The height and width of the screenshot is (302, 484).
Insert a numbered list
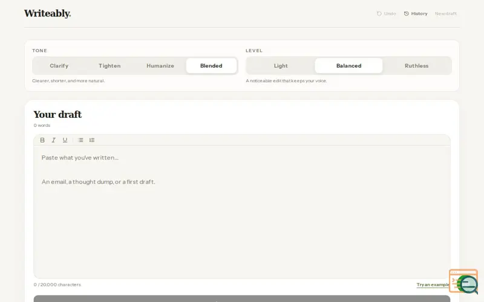coord(92,140)
